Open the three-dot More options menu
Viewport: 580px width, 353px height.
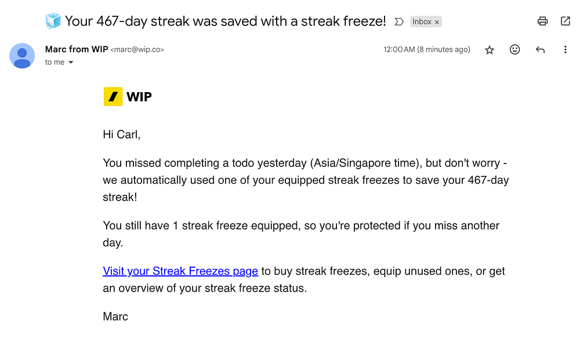[565, 50]
